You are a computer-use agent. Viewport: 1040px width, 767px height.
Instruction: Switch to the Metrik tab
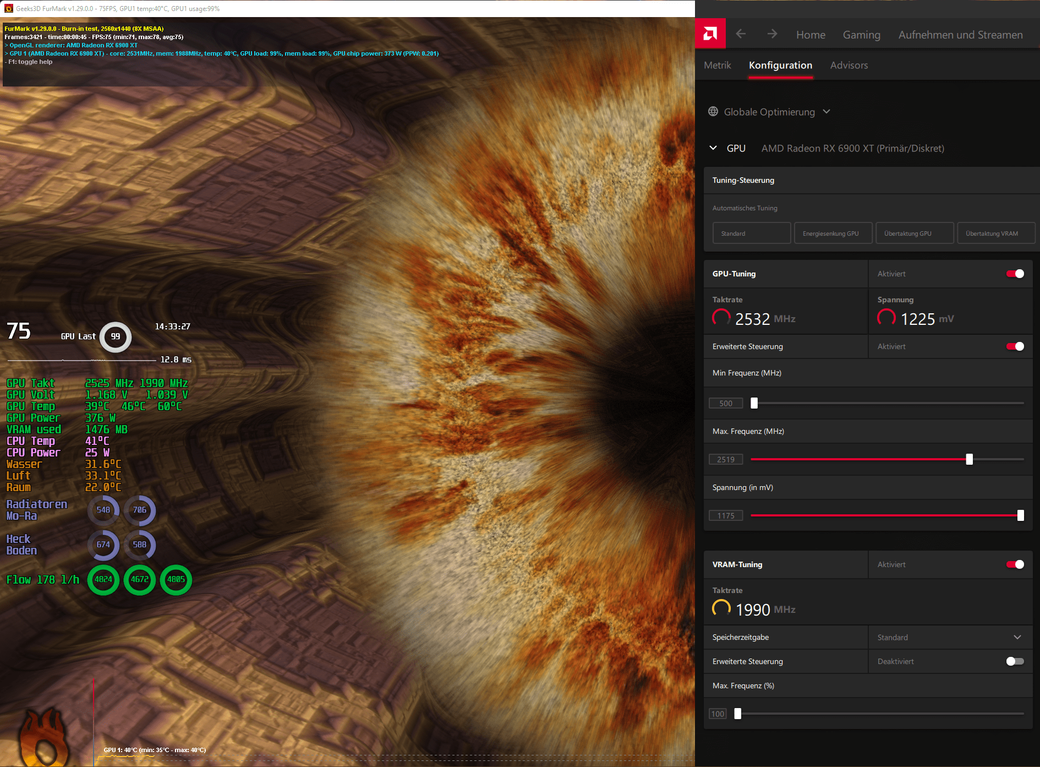click(x=718, y=65)
